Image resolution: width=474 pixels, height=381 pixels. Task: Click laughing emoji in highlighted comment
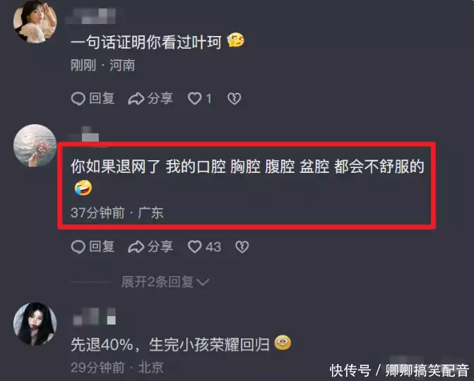point(83,188)
